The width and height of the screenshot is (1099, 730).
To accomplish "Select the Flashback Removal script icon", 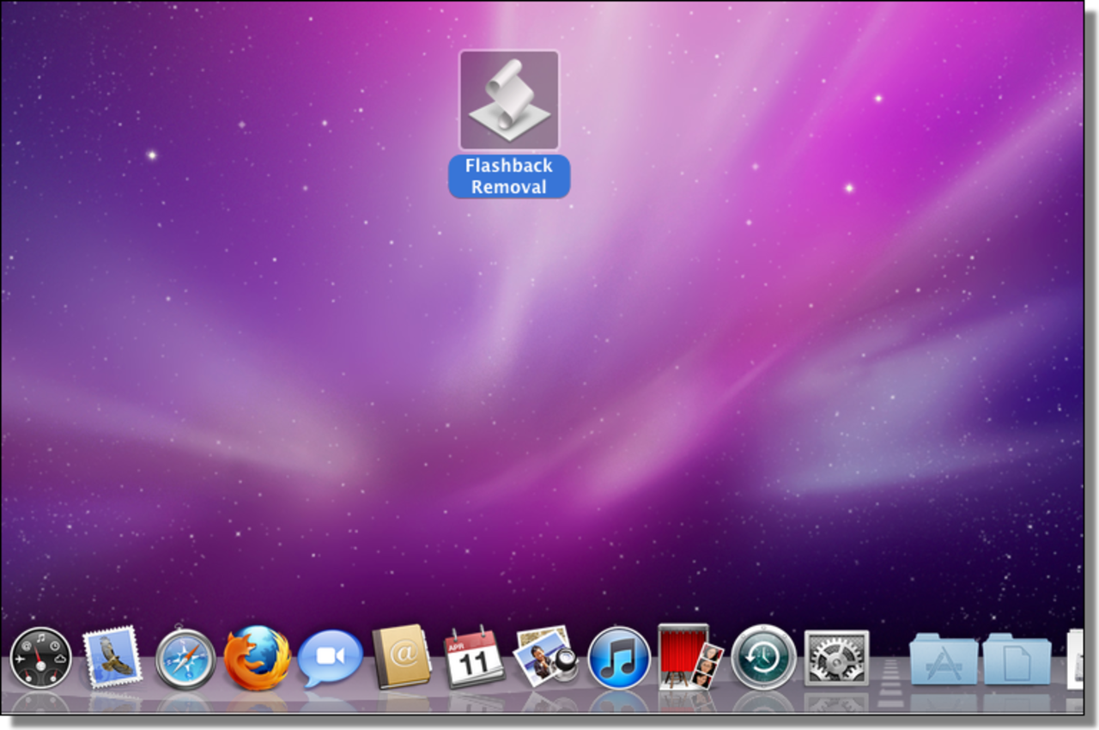I will [509, 100].
